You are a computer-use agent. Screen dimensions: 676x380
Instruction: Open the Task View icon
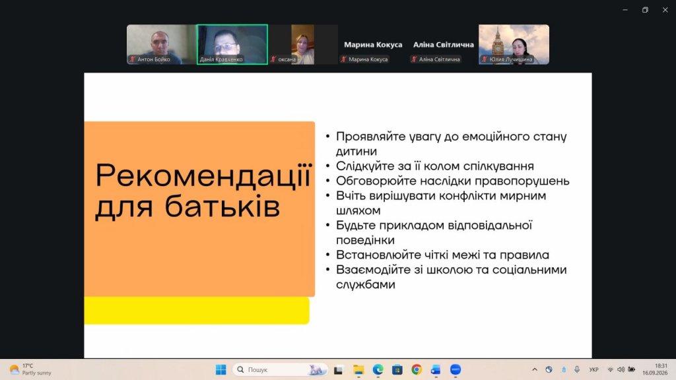tap(339, 369)
